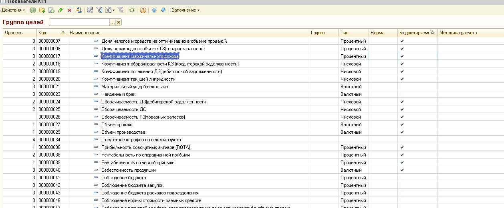Image resolution: width=504 pixels, height=208 pixels.
Task: Click the Тип cell Валютный of Материальный ущерб-недостача
Action: [354, 87]
